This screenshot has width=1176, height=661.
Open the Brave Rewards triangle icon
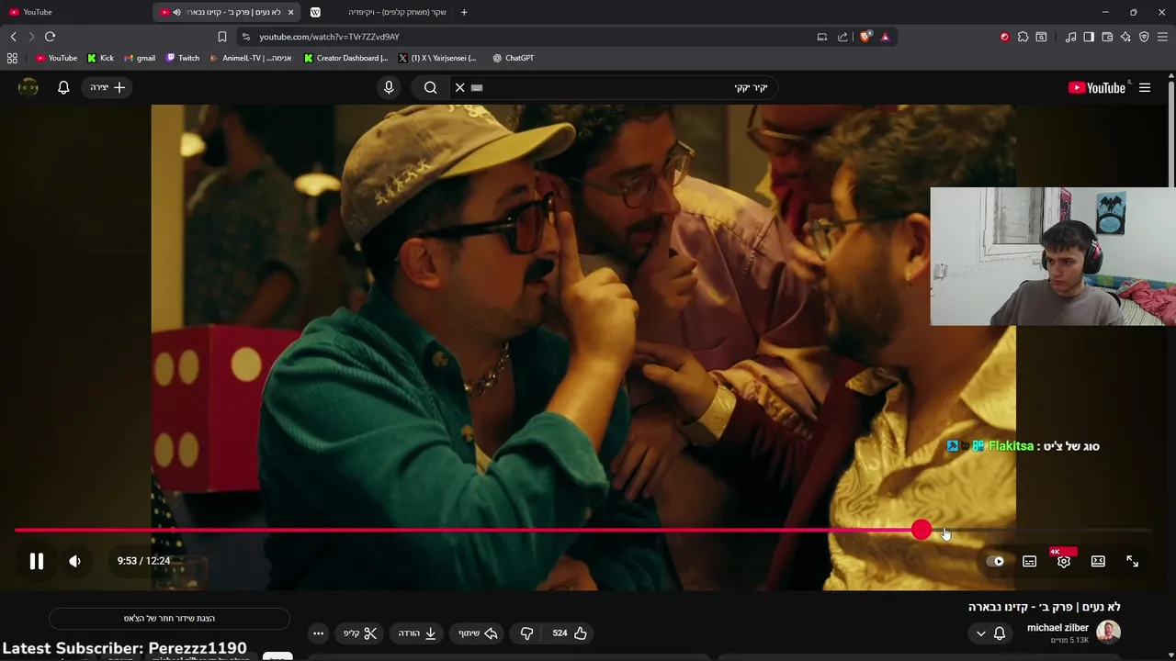[x=885, y=37]
